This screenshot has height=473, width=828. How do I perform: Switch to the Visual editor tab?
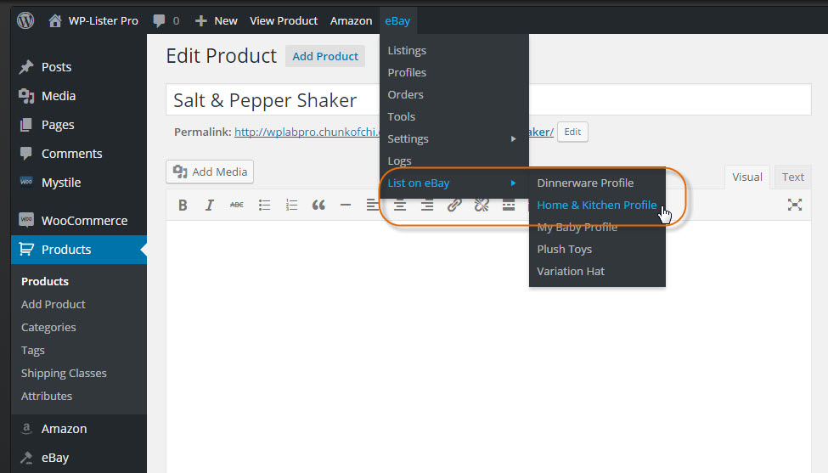747,177
